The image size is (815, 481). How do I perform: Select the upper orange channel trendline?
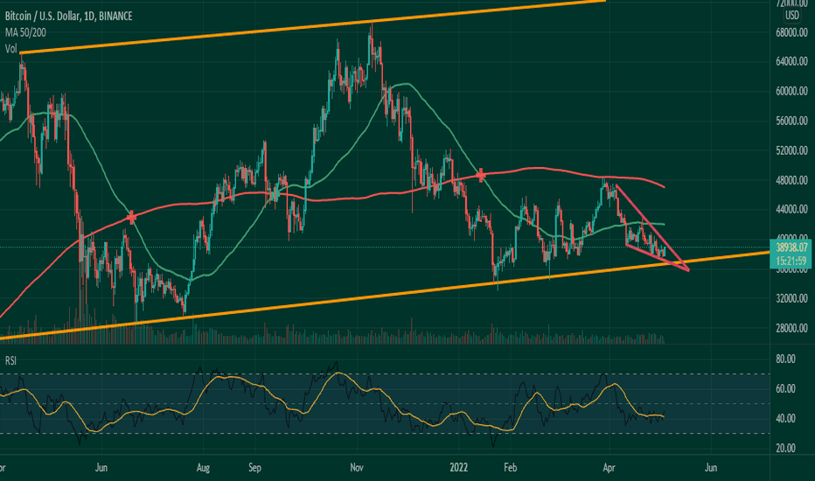point(313,25)
